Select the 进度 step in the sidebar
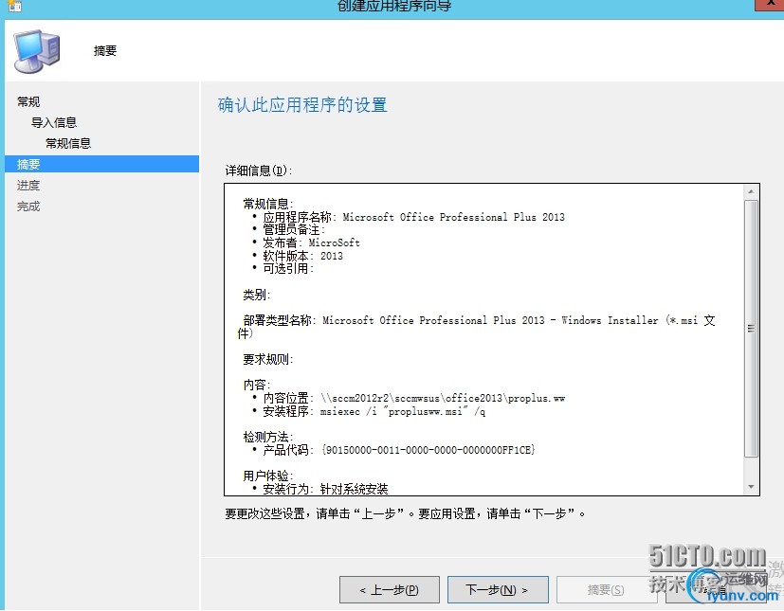Screen dimensions: 784x611 [x=28, y=186]
